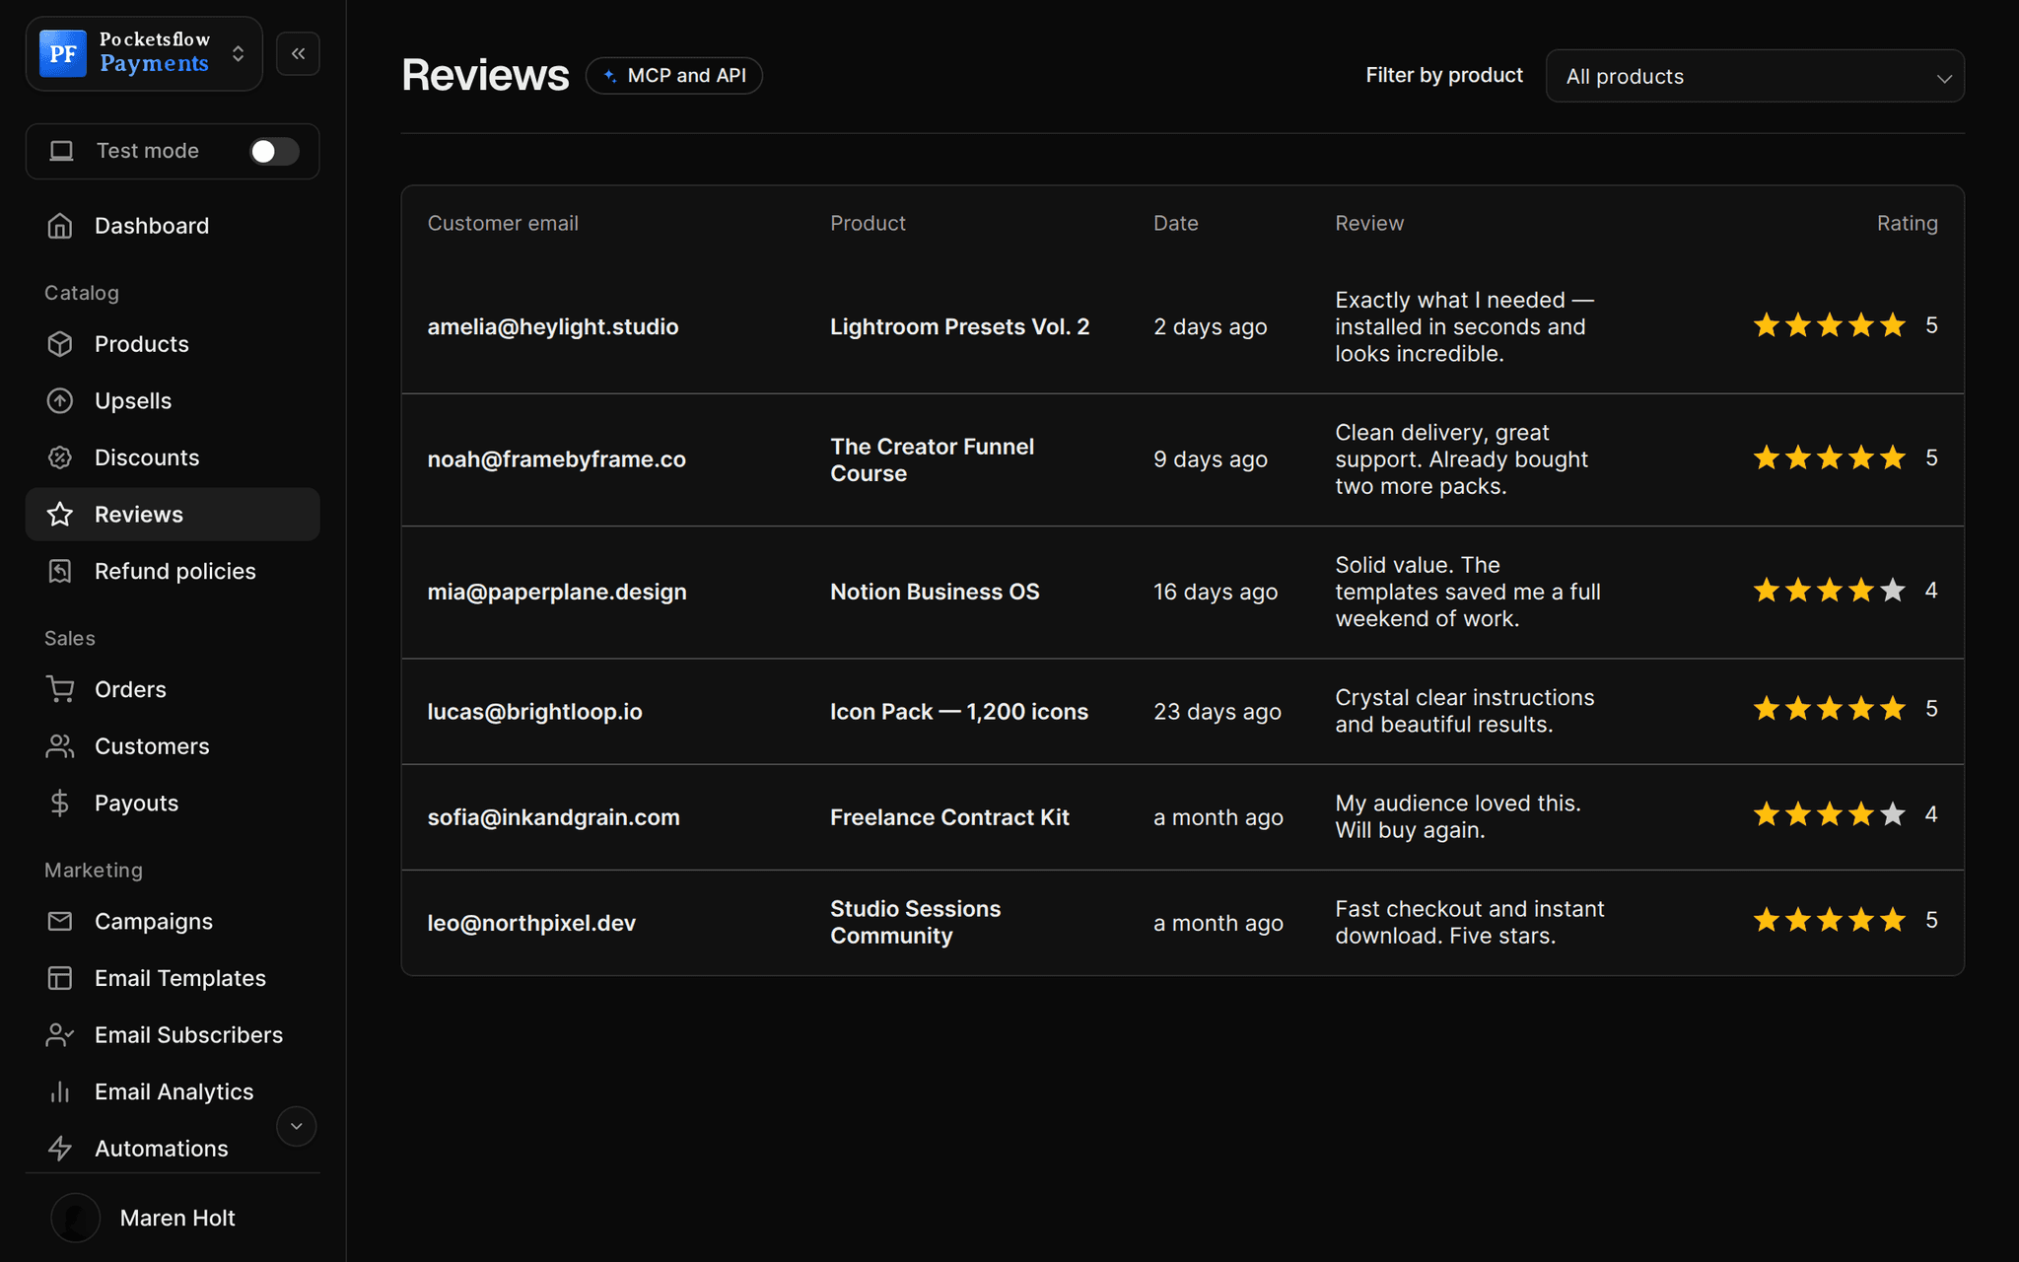Click the Email Analytics bar chart icon
Viewport: 2019px width, 1262px height.
pyautogui.click(x=60, y=1091)
